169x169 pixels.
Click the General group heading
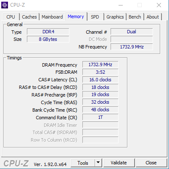point(15,24)
